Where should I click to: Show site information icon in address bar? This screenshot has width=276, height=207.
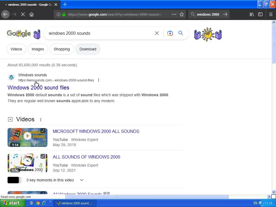coord(58,15)
